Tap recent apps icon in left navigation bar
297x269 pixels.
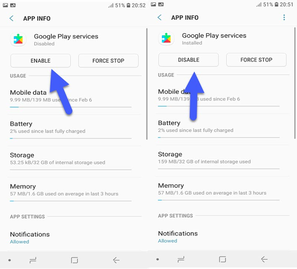click(33, 260)
